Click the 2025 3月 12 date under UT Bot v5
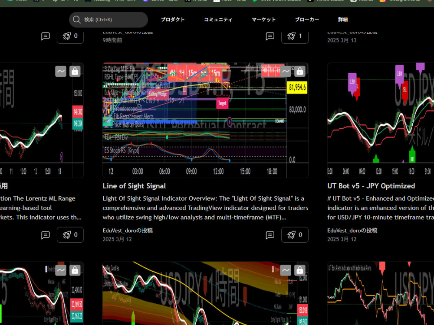The image size is (434, 325). point(342,239)
